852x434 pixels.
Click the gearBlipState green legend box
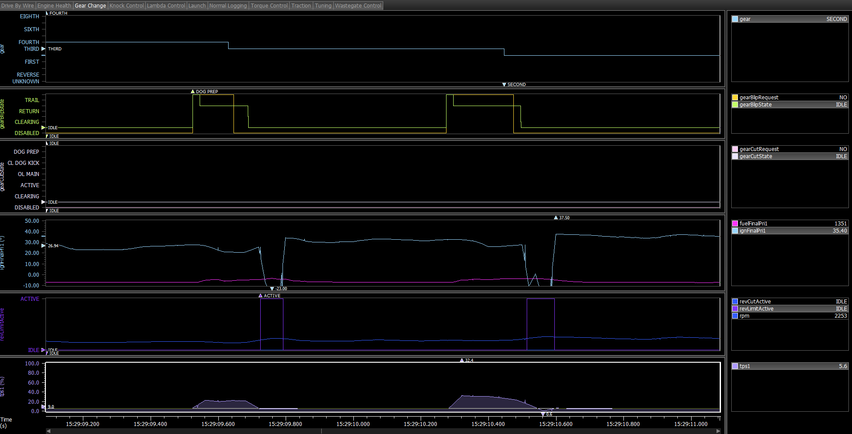(735, 105)
